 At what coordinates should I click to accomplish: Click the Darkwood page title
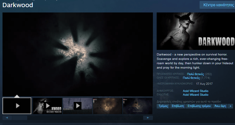tap(18, 5)
